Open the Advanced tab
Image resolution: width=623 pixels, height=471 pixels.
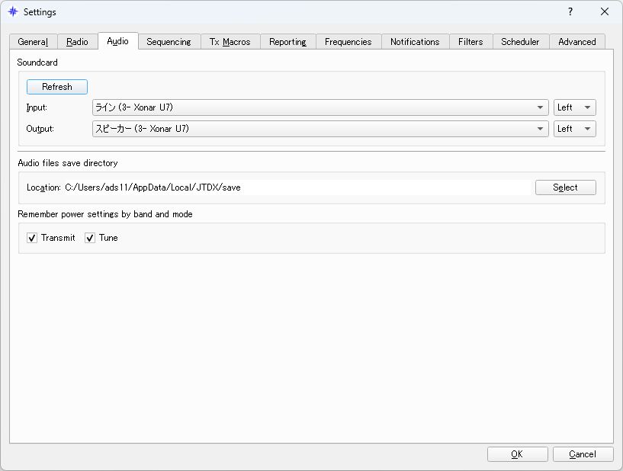(577, 42)
